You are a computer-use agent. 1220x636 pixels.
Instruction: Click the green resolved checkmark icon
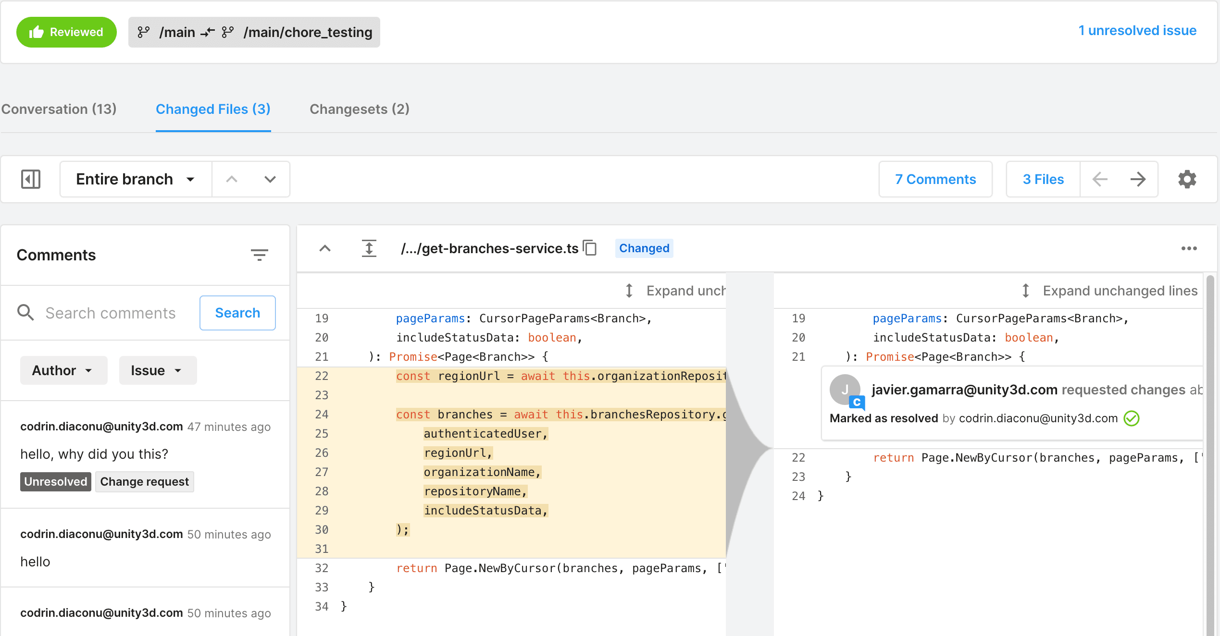point(1132,418)
